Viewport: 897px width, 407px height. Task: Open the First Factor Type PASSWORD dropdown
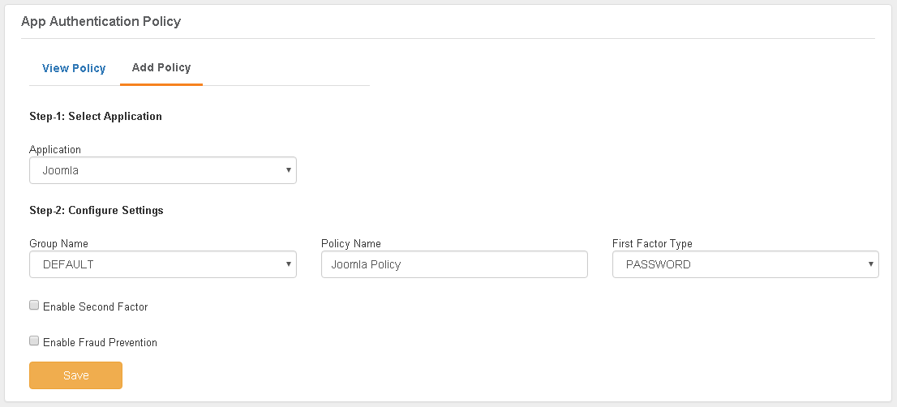[x=745, y=264]
